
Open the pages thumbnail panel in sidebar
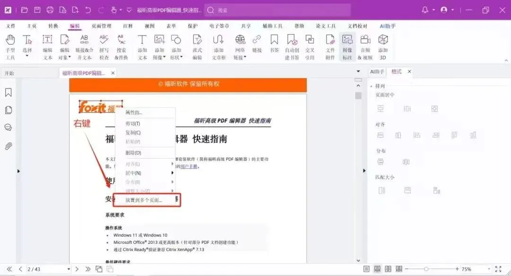point(9,110)
